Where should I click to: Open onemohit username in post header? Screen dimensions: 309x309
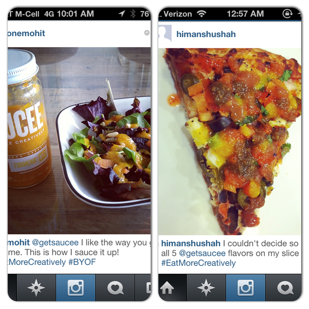coord(26,33)
